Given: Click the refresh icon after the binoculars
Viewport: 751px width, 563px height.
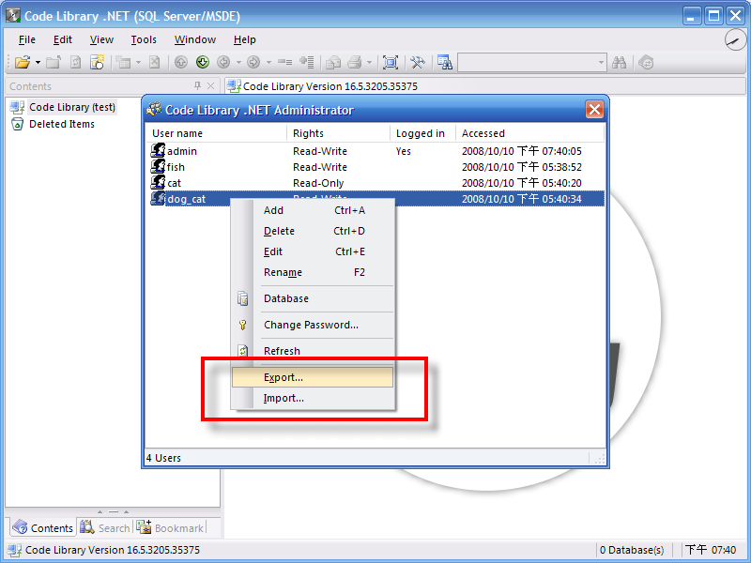Looking at the screenshot, I should [x=646, y=62].
